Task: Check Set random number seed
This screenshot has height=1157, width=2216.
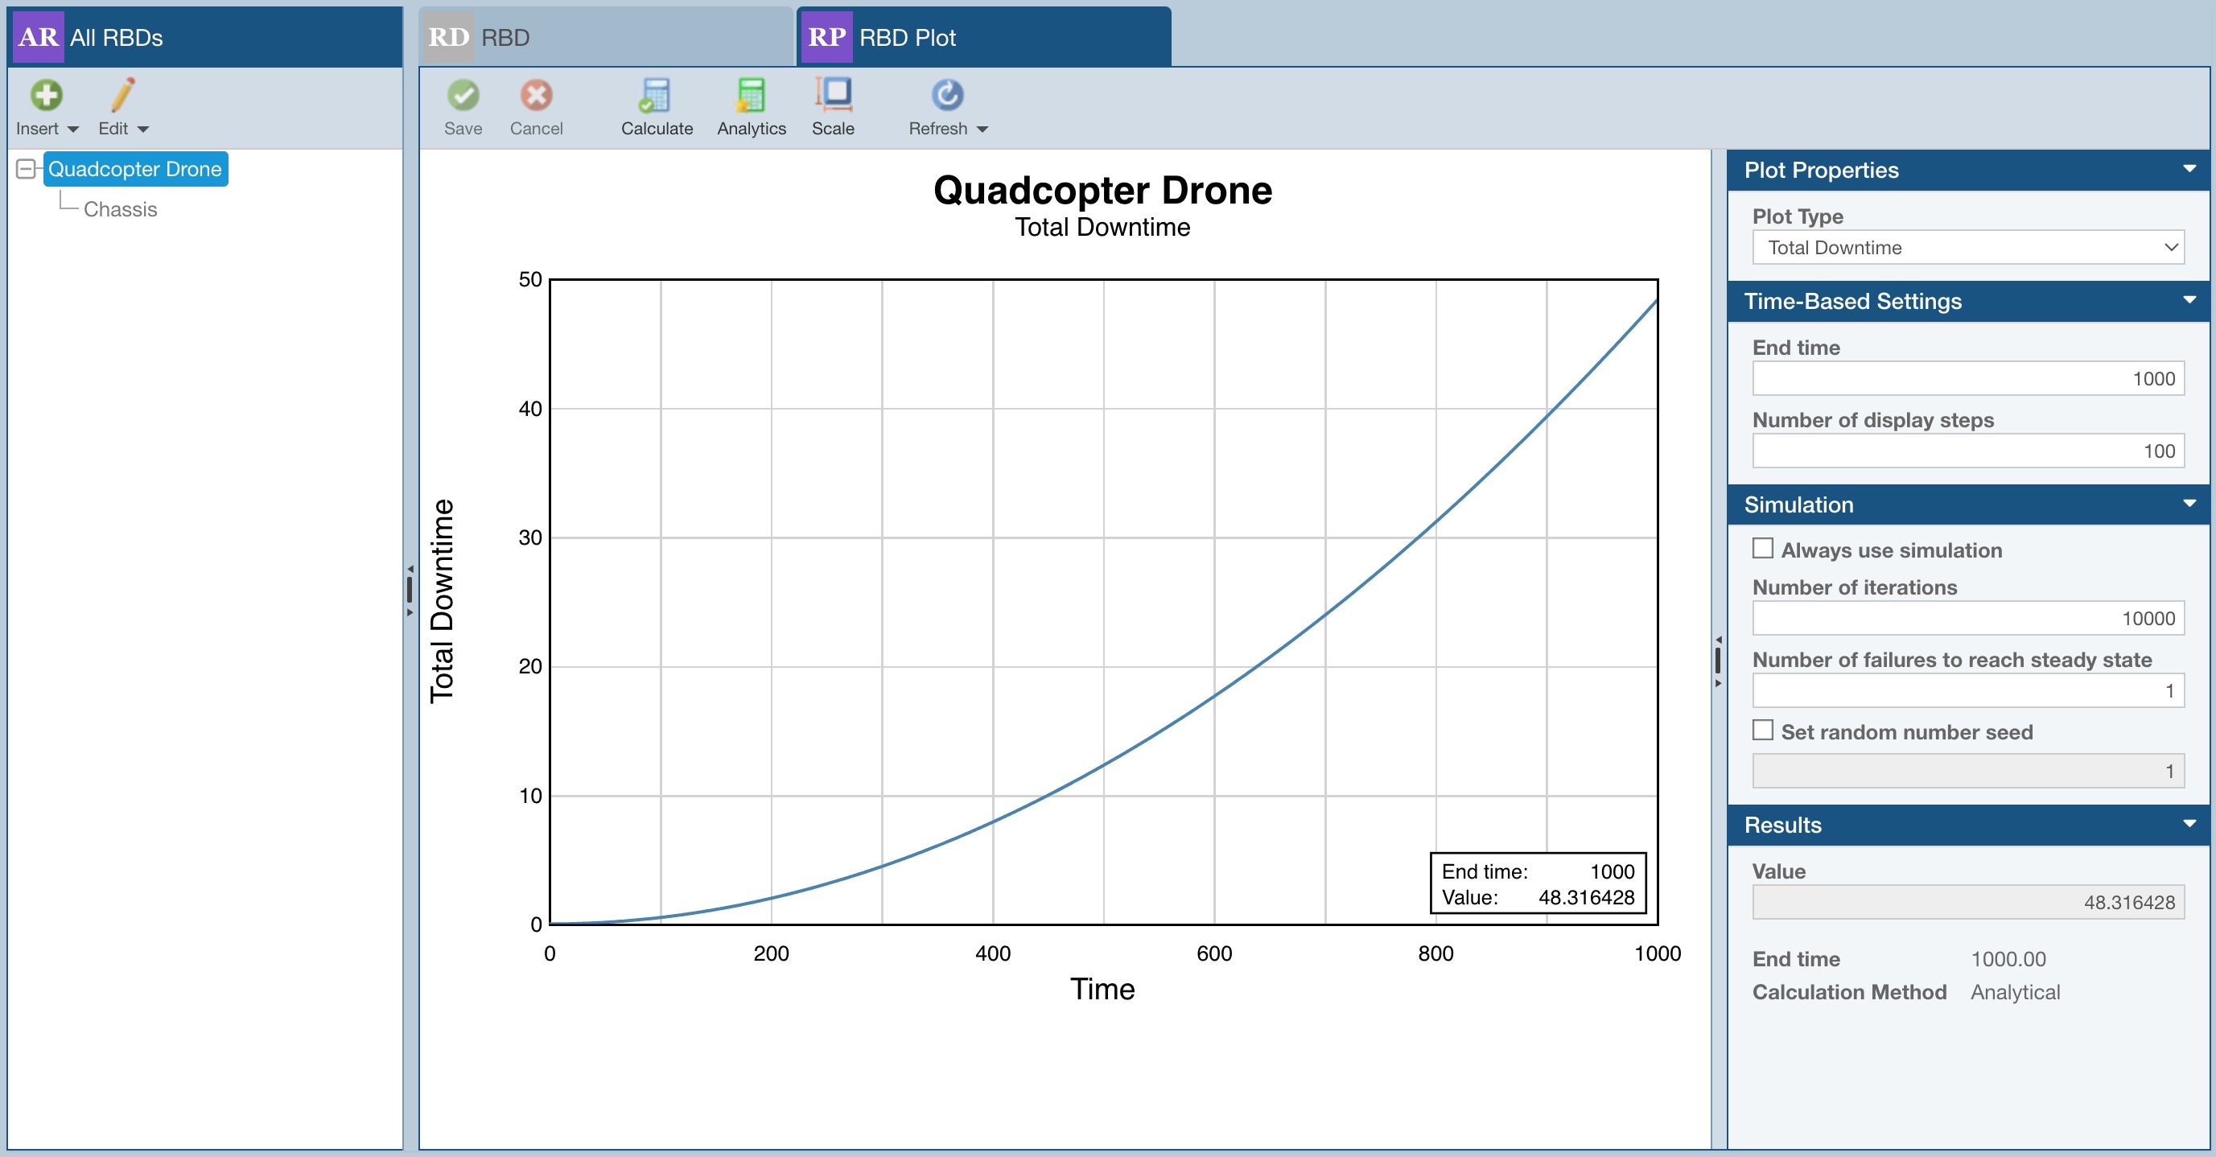Action: [1763, 731]
